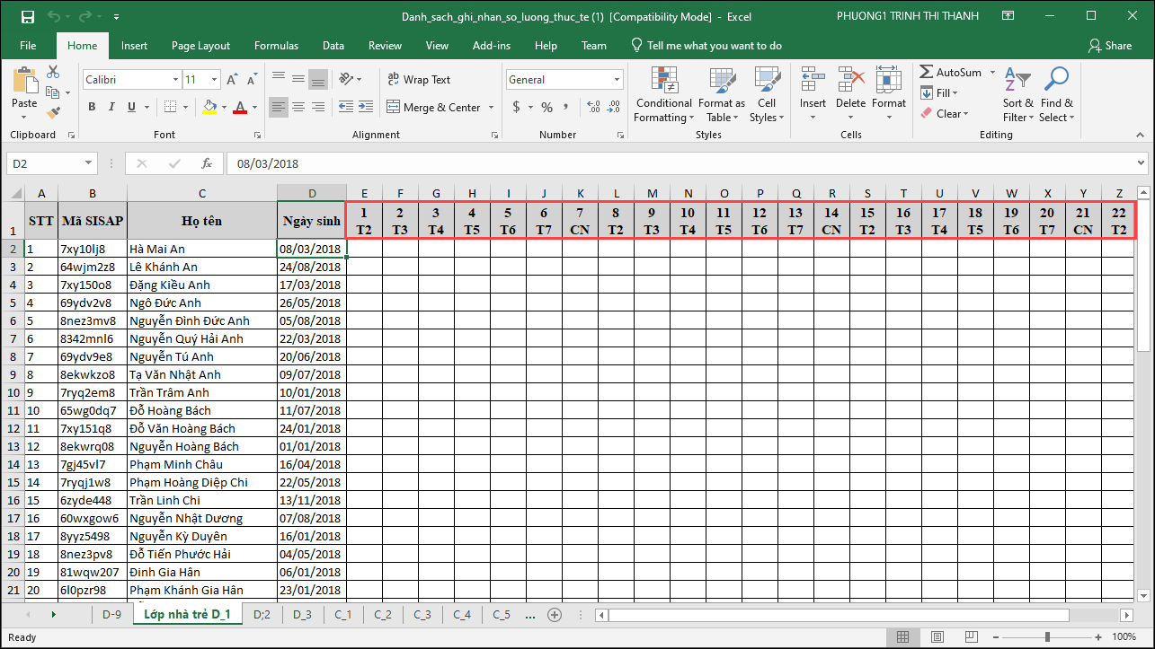Open the font name dropdown showing Calibri
The height and width of the screenshot is (649, 1155).
coord(174,80)
